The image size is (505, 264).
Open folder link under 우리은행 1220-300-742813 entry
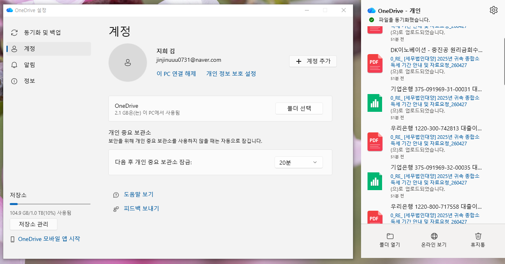click(435, 140)
